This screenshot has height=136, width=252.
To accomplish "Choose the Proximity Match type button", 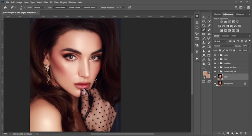I will tap(89, 7).
